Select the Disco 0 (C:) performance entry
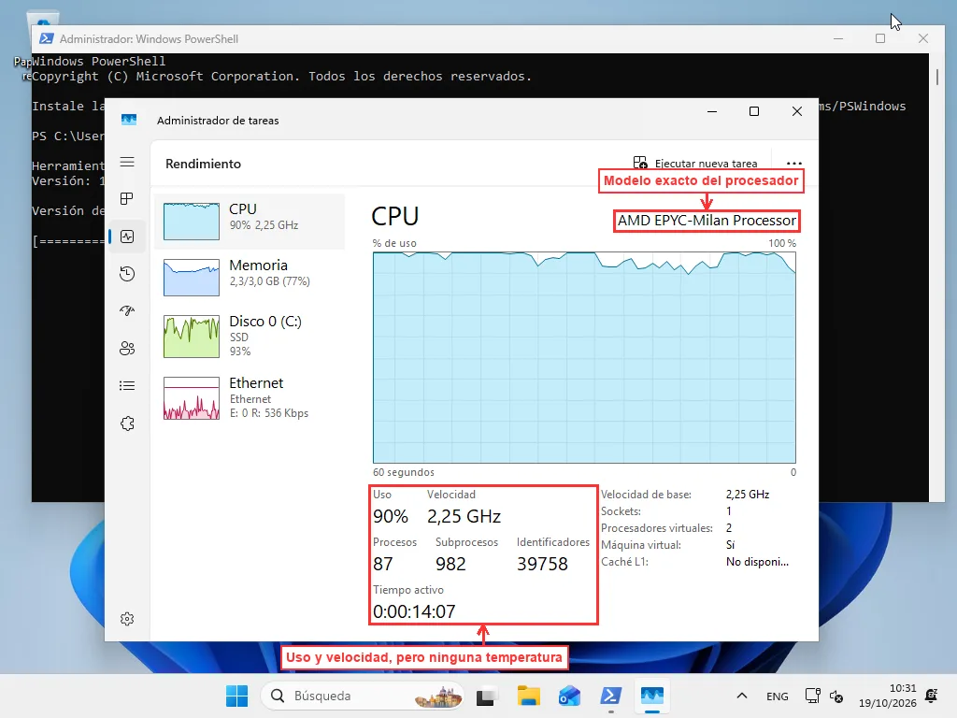 coord(250,337)
